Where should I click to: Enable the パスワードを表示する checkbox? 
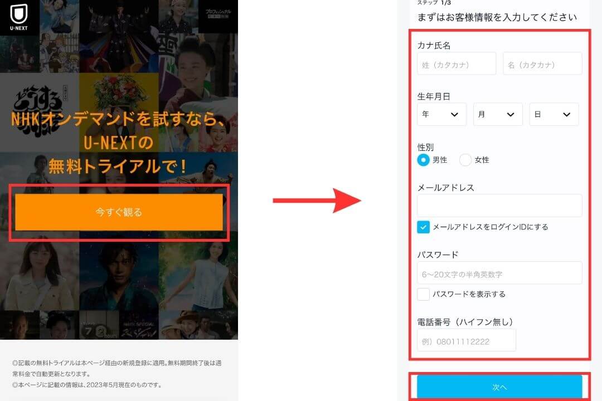tap(423, 294)
